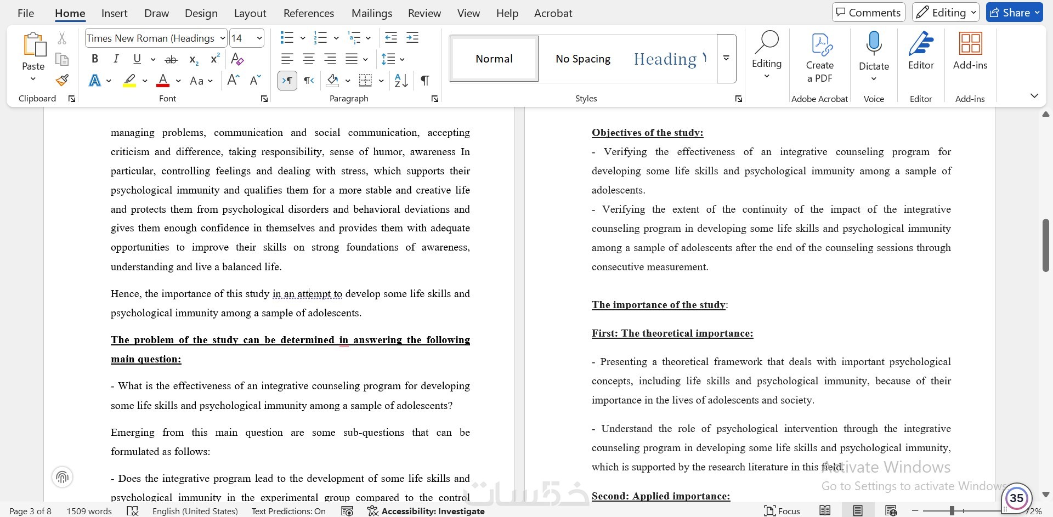1053x517 pixels.
Task: Expand the bullets list dropdown
Action: (302, 38)
